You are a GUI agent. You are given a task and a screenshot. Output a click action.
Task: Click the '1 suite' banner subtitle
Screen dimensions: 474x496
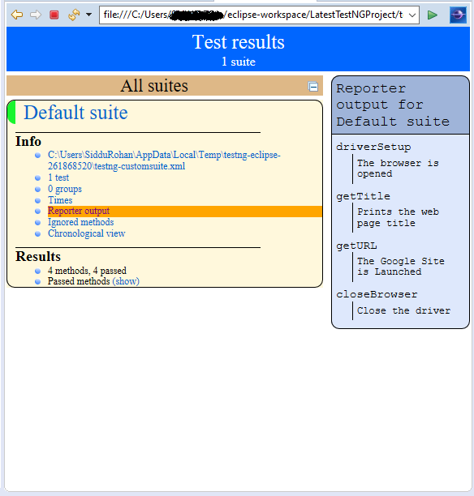(239, 62)
